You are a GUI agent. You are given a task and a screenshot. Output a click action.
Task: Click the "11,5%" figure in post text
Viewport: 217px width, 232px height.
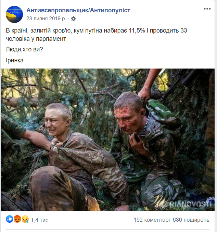(x=137, y=30)
